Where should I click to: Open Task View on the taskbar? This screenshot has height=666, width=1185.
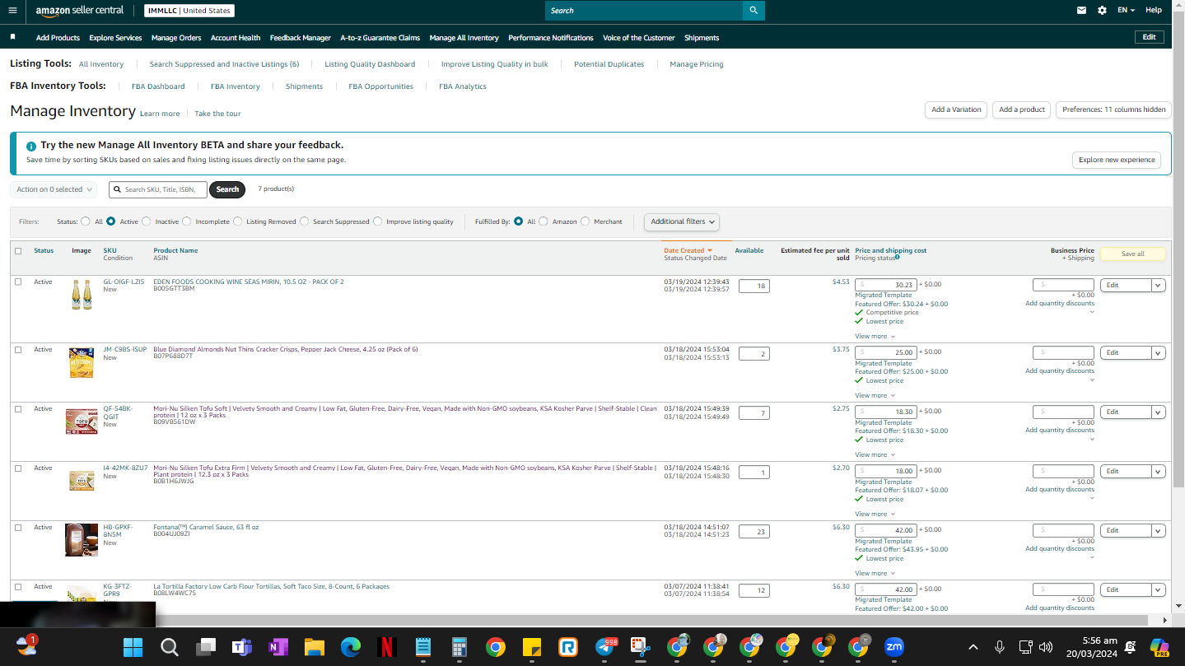click(205, 647)
